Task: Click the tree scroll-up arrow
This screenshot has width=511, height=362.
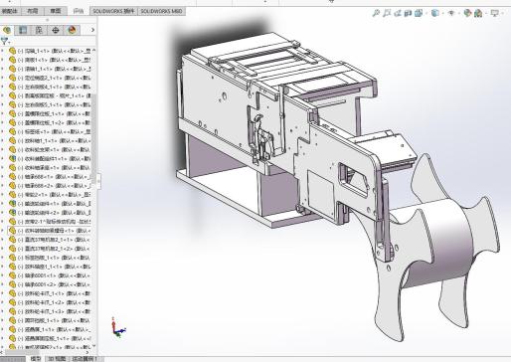Action: pos(93,50)
